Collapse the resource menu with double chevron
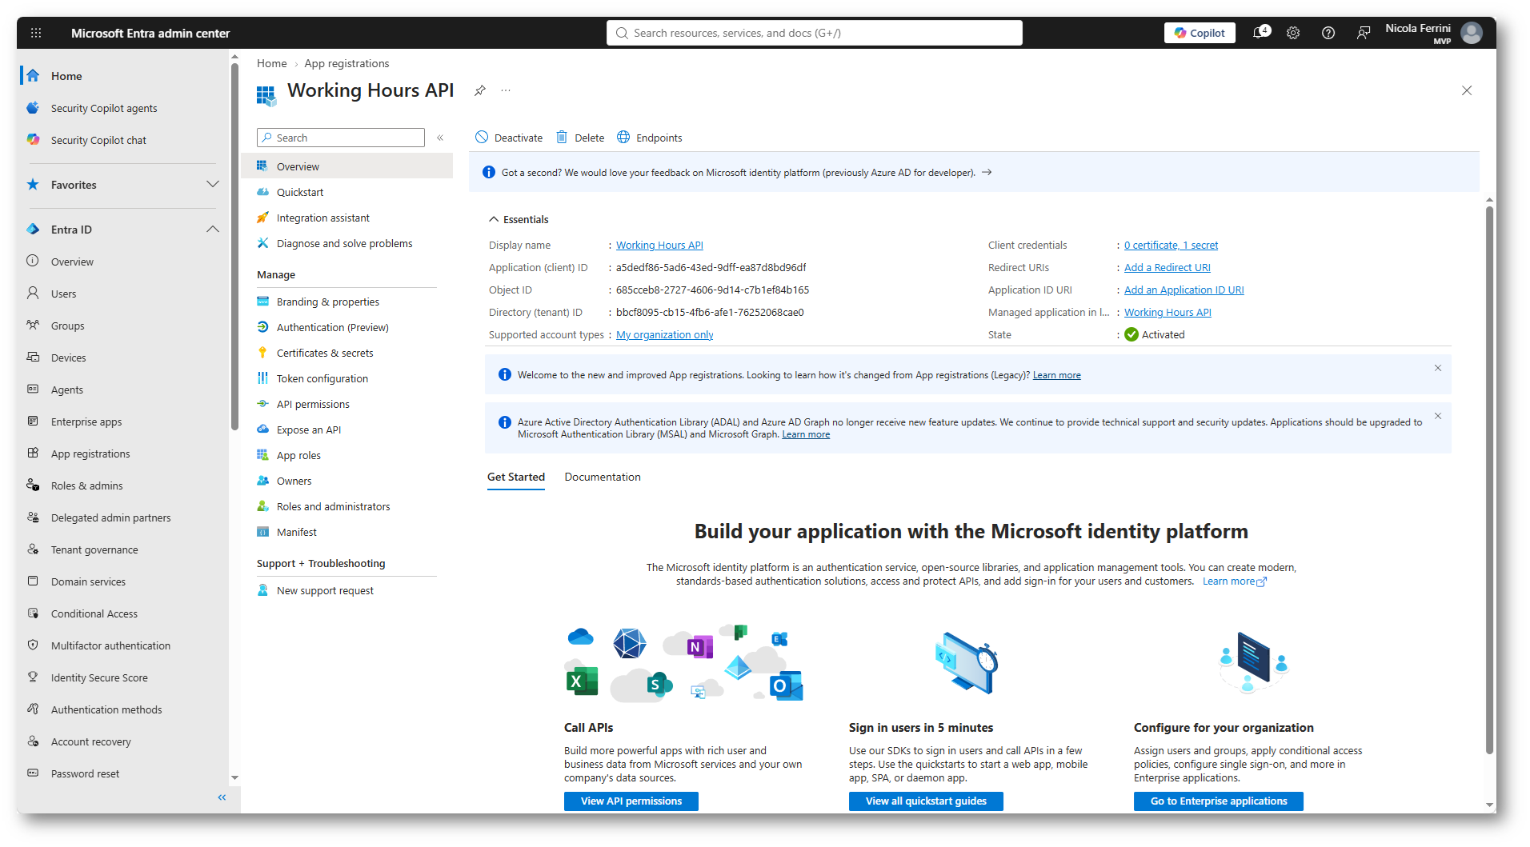This screenshot has height=847, width=1530. [x=440, y=138]
